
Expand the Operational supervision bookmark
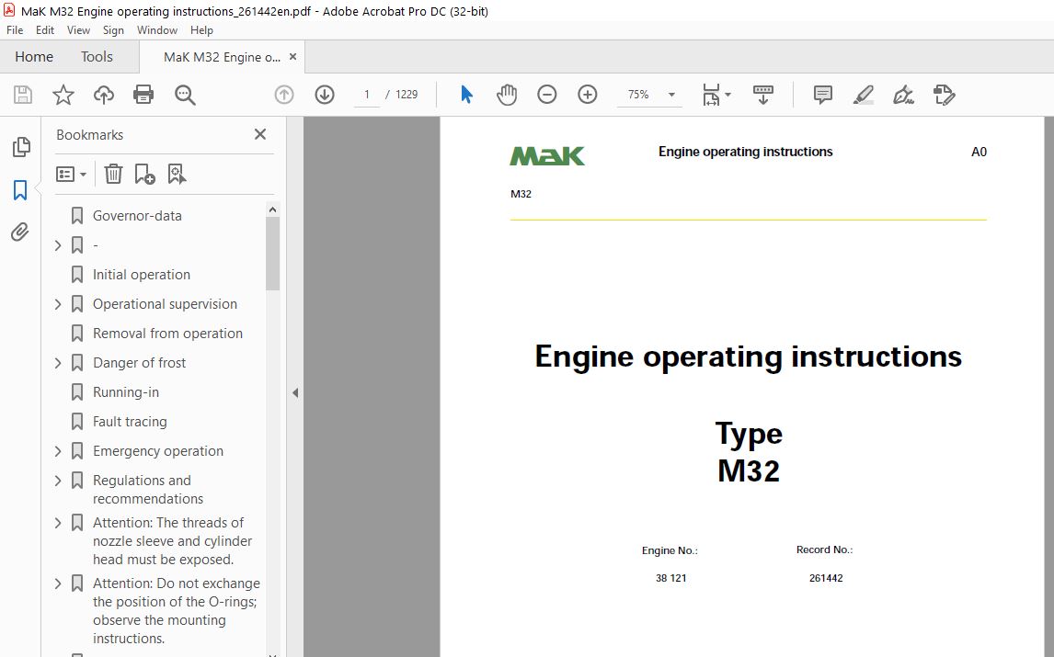[x=58, y=304]
